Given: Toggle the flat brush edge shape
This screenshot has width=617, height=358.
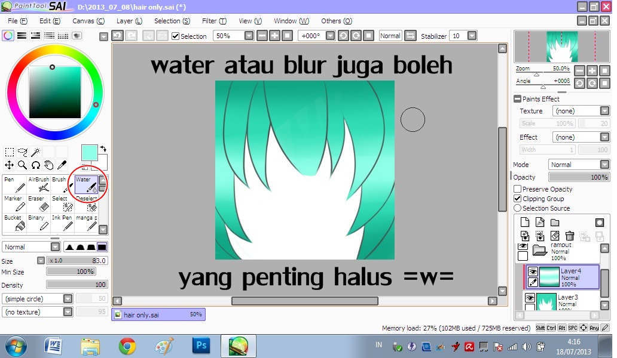Looking at the screenshot, I should coord(102,247).
